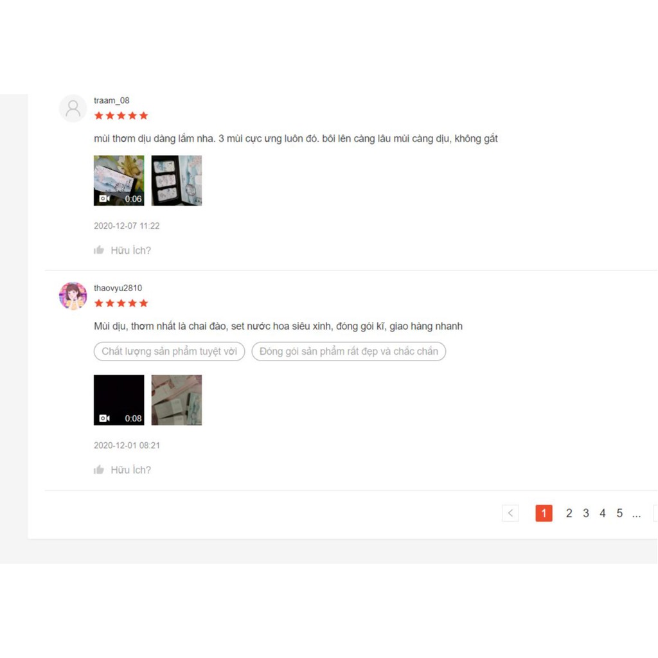Click traam_08's default avatar icon

point(73,108)
